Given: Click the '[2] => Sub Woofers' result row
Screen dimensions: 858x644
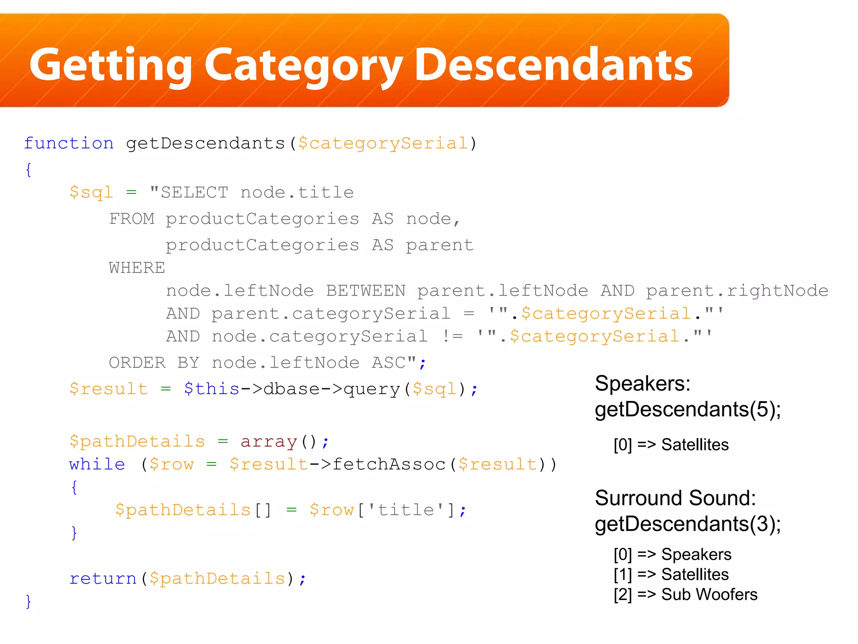Looking at the screenshot, I should click(685, 595).
